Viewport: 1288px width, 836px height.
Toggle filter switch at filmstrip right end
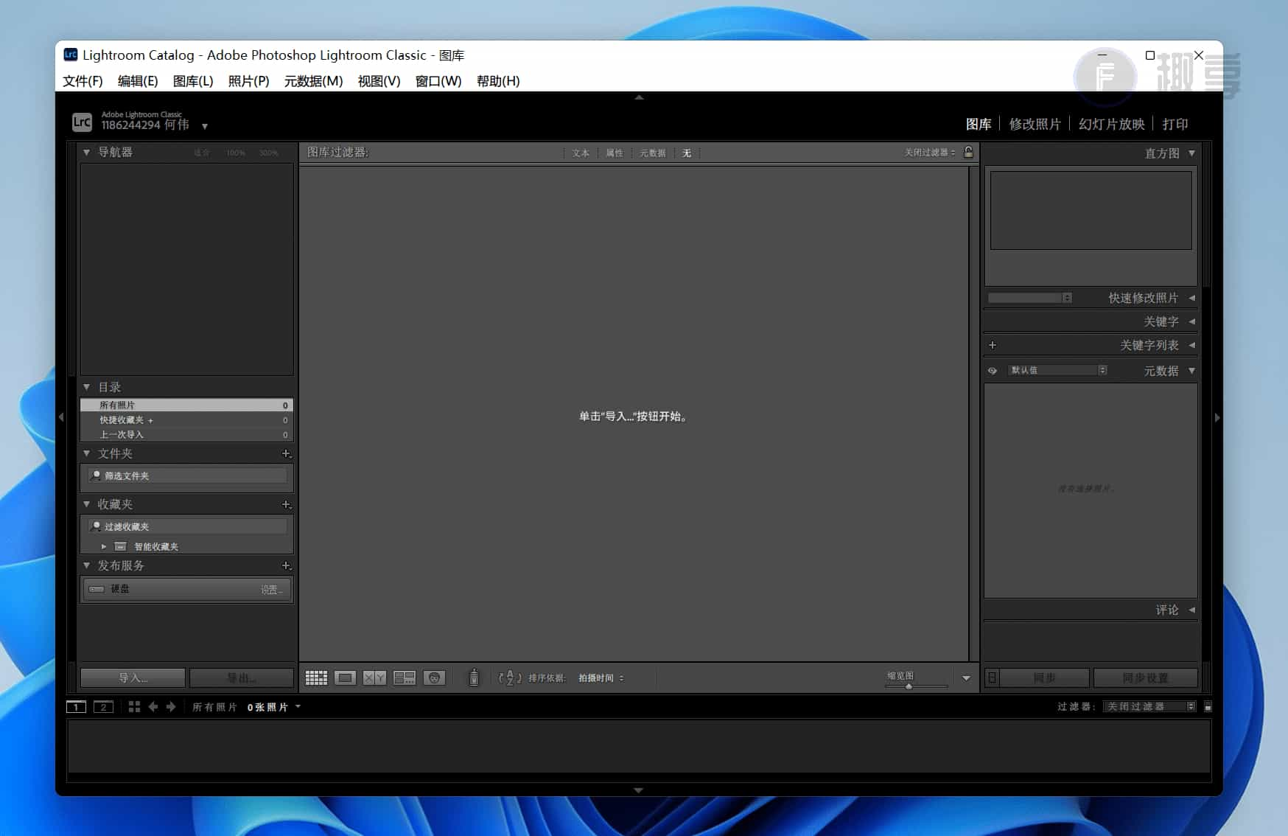(x=1208, y=707)
